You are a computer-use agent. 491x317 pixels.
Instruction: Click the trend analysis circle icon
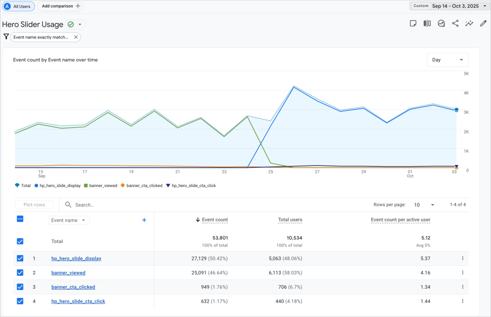click(x=441, y=23)
